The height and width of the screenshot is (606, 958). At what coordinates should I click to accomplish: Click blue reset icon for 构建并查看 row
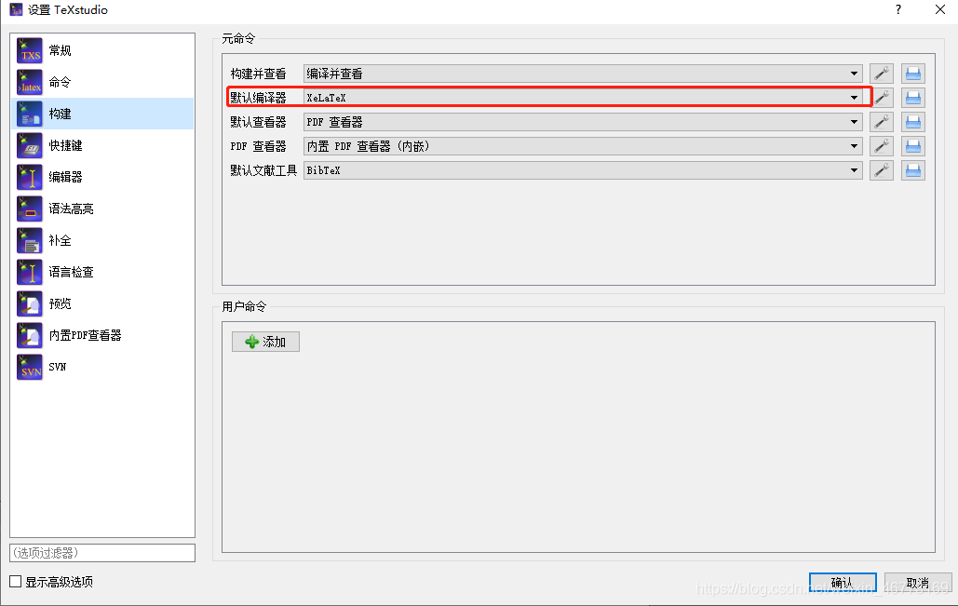[x=912, y=74]
